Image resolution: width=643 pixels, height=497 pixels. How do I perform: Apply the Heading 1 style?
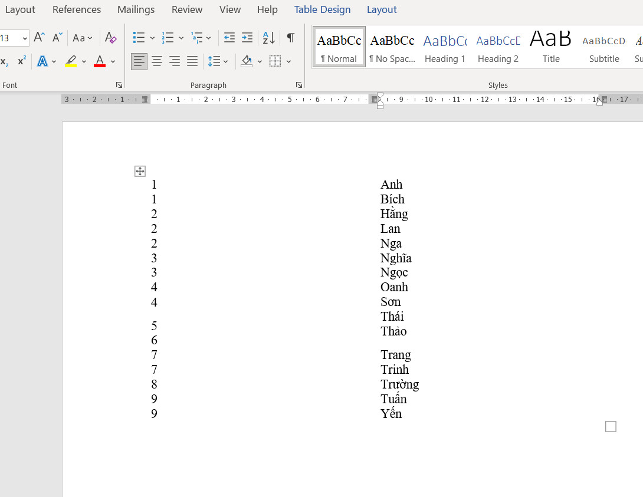445,47
